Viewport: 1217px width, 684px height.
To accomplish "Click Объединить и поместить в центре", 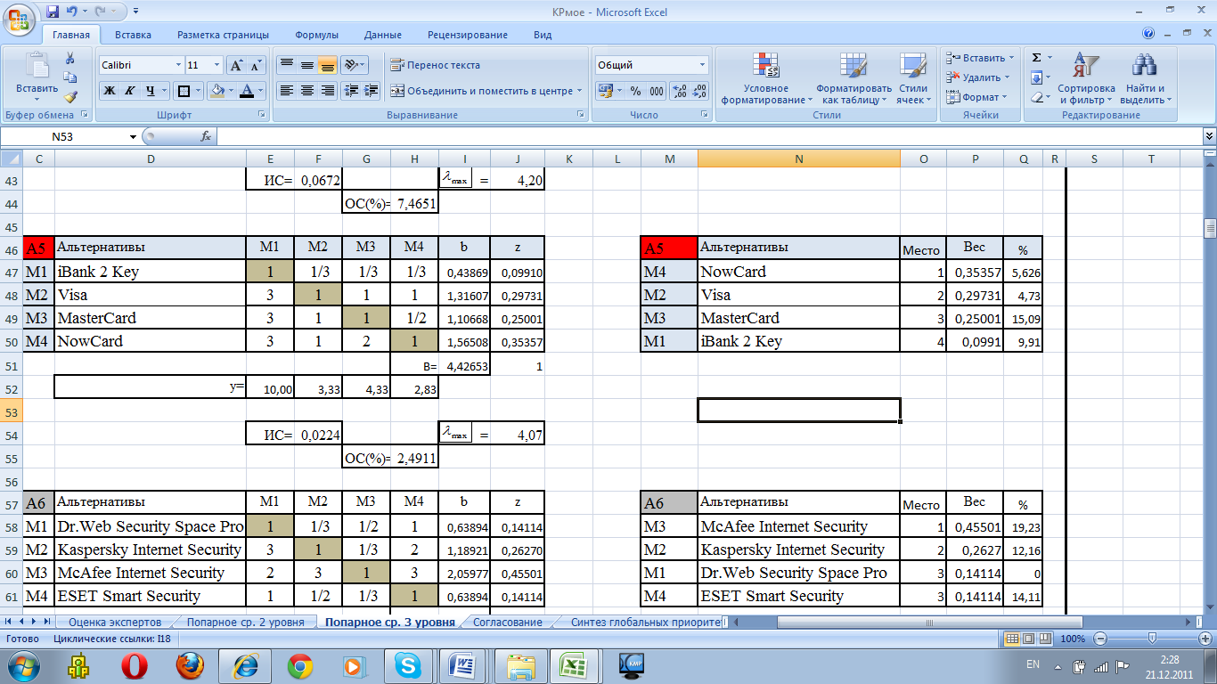I will coord(486,91).
